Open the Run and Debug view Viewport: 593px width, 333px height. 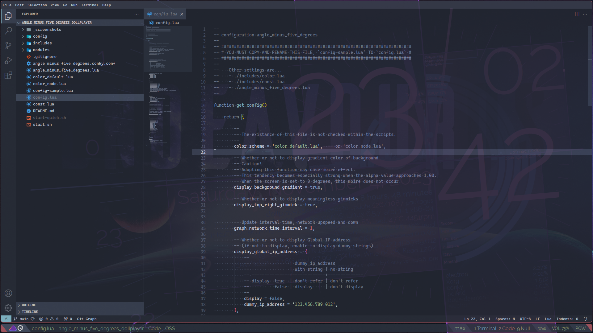(x=8, y=60)
